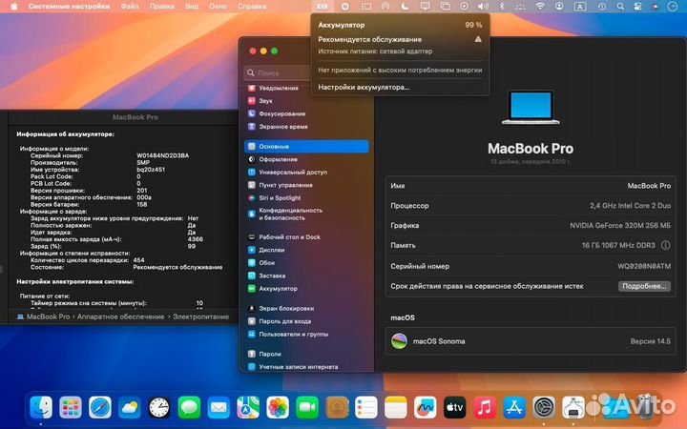Viewport: 687px width, 429px height.
Task: Open System Settings gear in the Dock
Action: coord(544,408)
